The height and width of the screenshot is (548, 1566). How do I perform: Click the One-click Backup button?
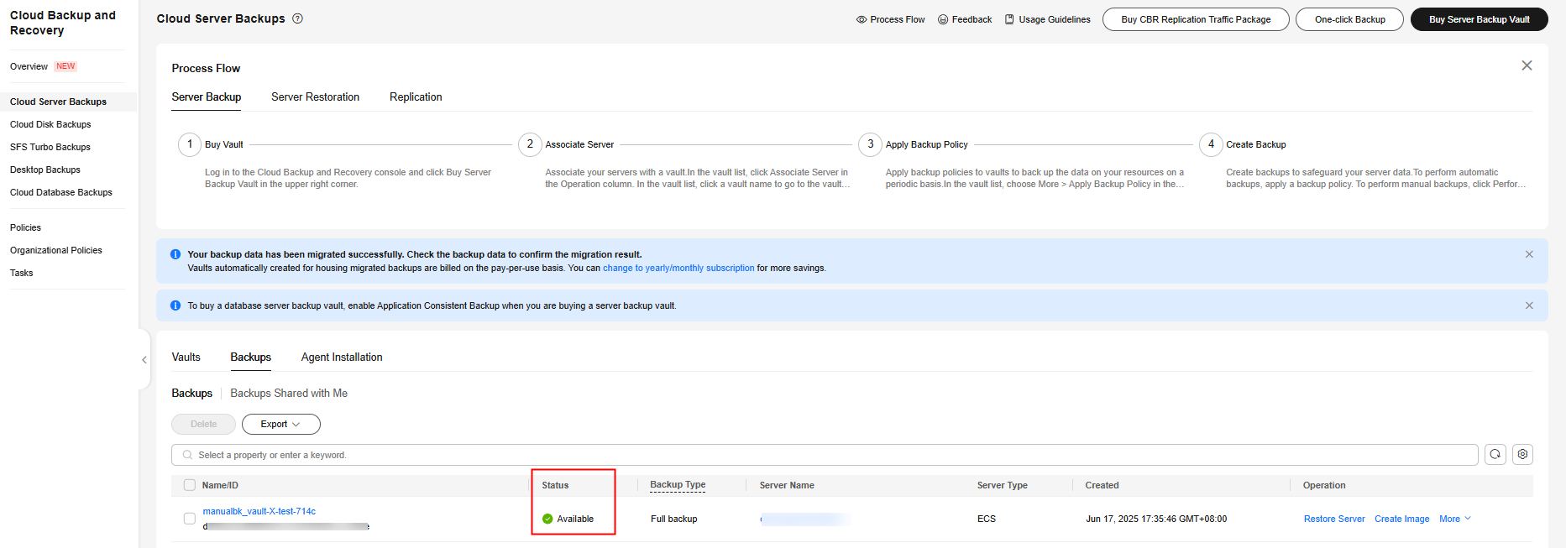(x=1349, y=19)
